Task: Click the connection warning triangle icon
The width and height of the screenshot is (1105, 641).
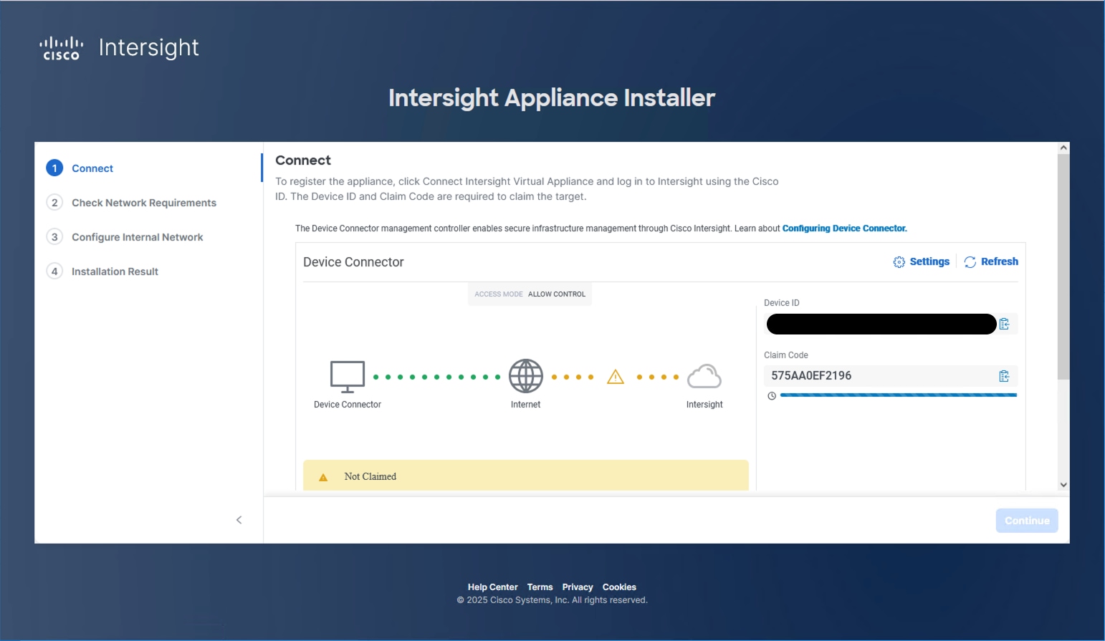Action: pos(616,377)
